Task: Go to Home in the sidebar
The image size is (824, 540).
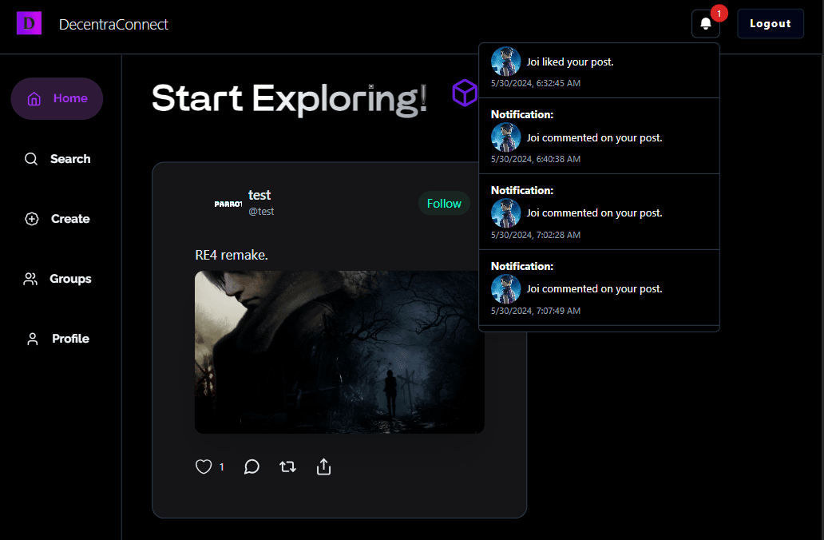Action: tap(57, 98)
